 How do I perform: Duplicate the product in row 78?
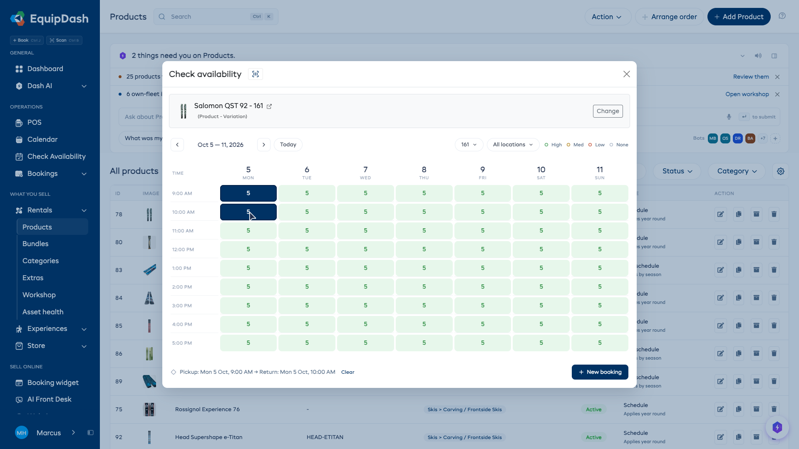coord(738,214)
